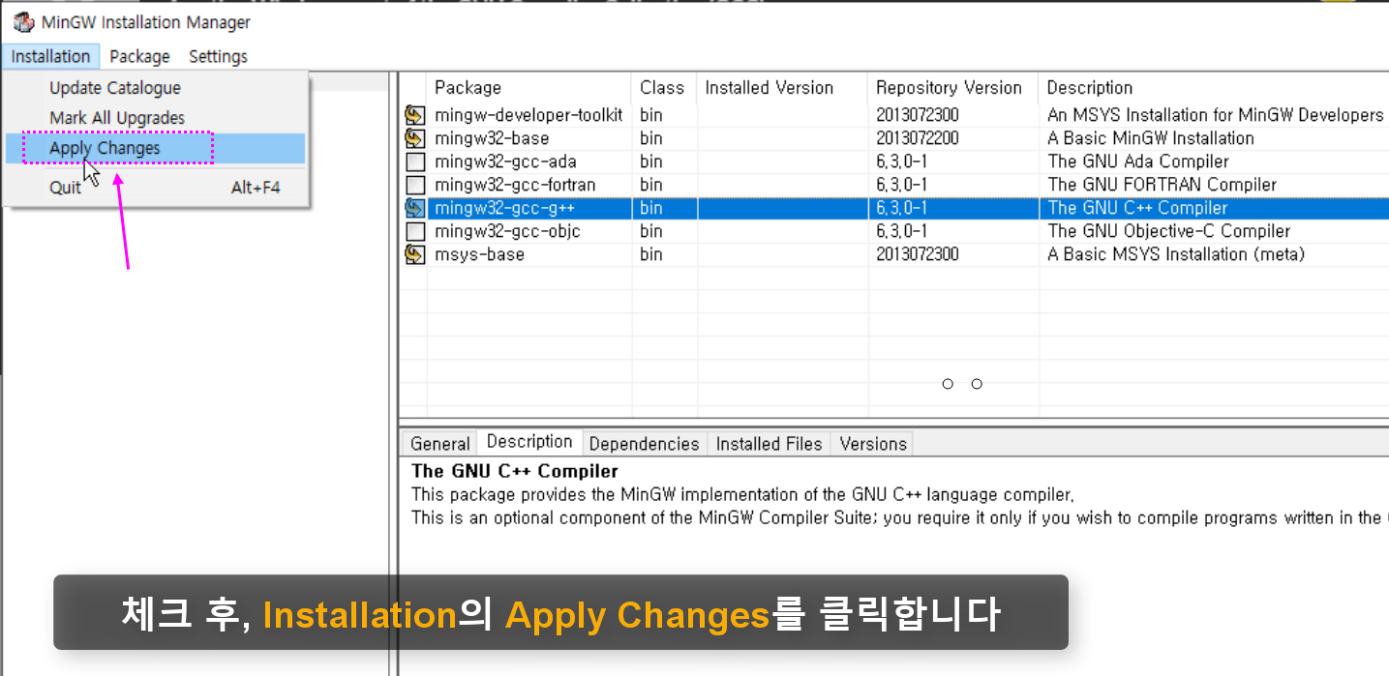Toggle the msys-base install mark
Viewport: 1389px width, 676px height.
coord(415,254)
